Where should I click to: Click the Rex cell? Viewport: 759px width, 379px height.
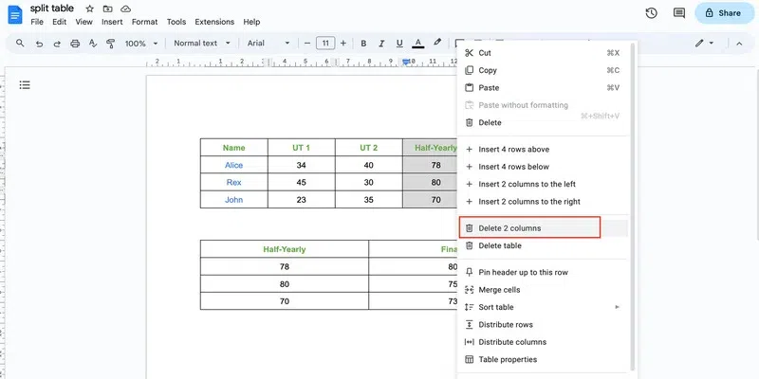coord(233,182)
